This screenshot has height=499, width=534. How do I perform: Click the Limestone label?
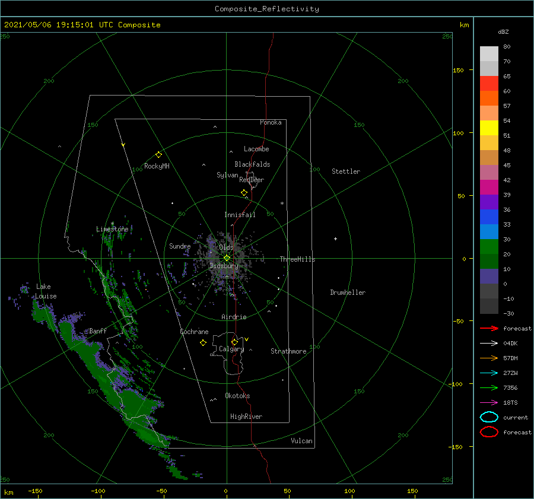click(112, 229)
